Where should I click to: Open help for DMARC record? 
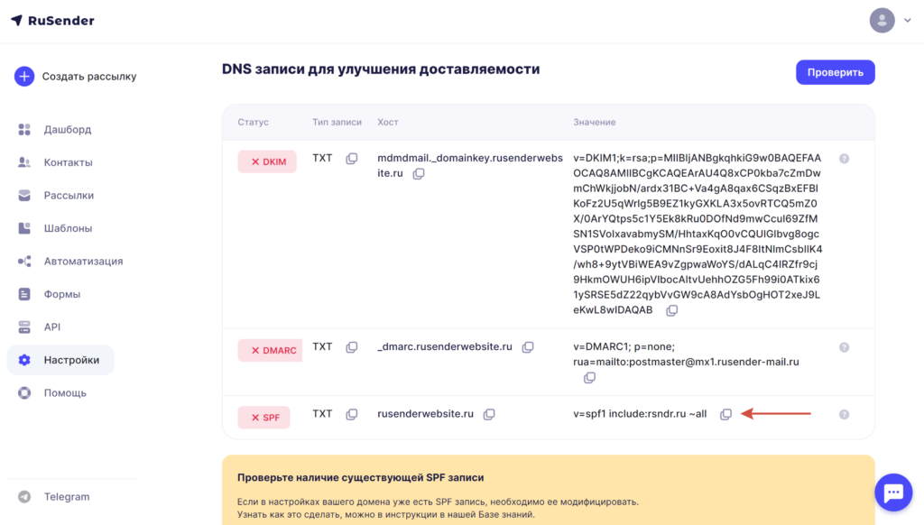(x=845, y=347)
